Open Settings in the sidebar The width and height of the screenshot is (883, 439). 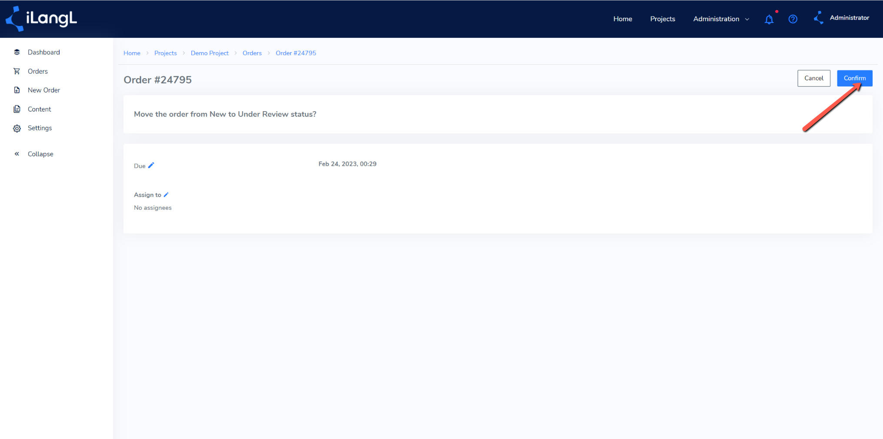tap(40, 128)
